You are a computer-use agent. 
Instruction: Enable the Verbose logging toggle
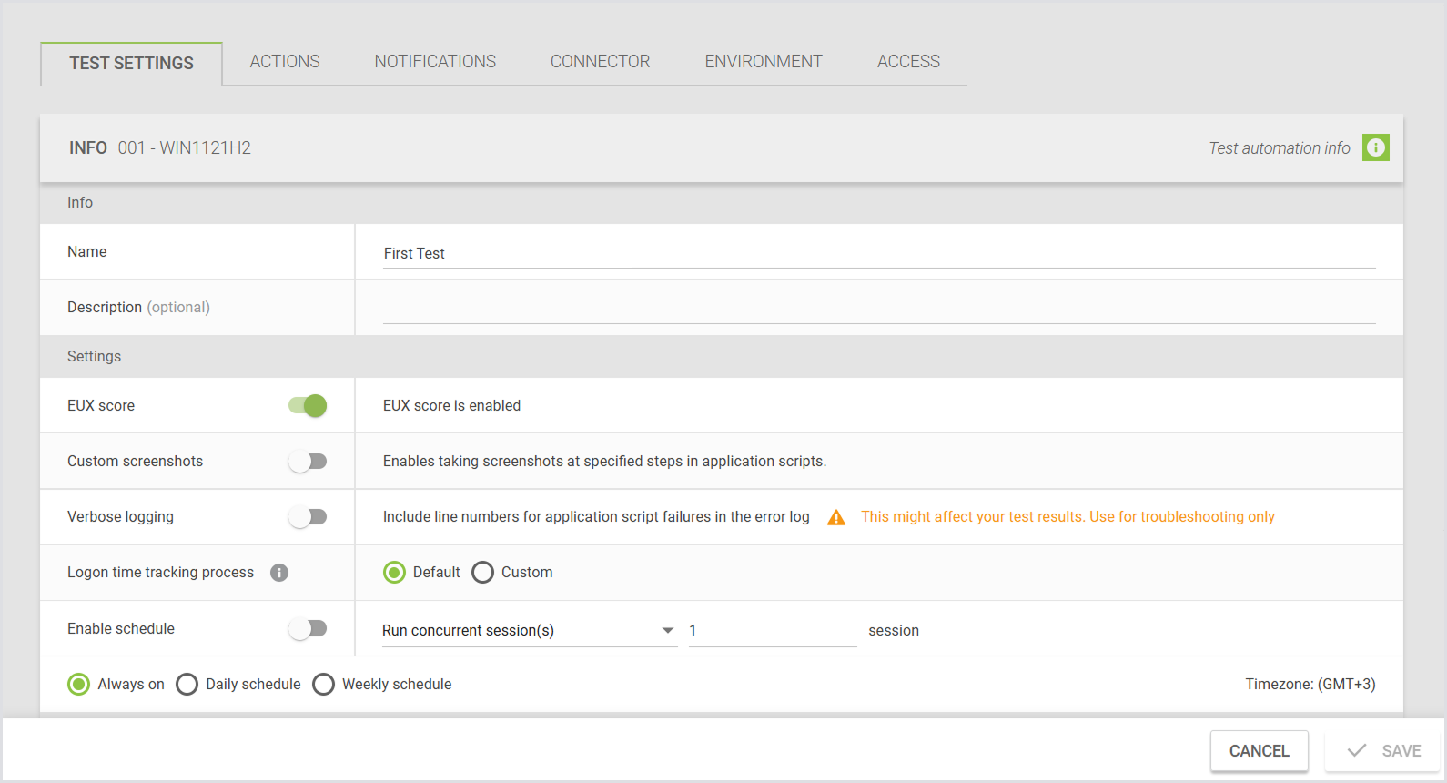(308, 517)
